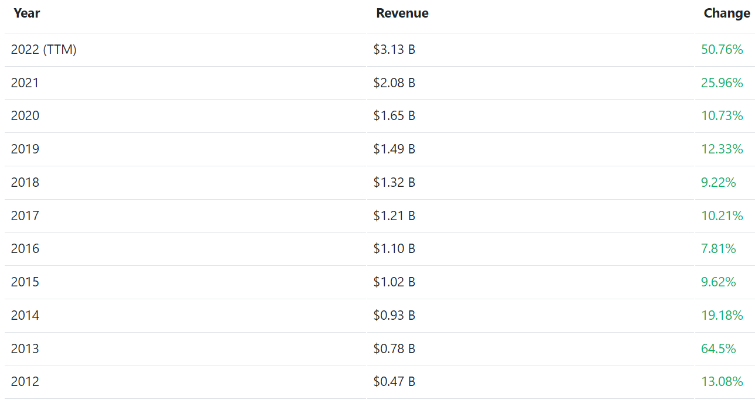Screen dimensions: 755x400
Task: Click the $1.49 B revenue value
Action: click(x=394, y=149)
